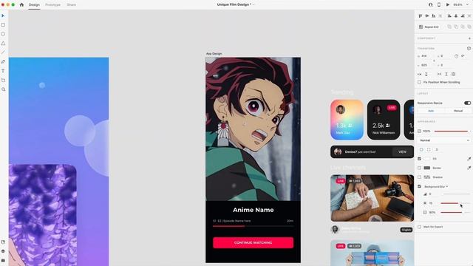Adjust the opacity 100% slider
The height and width of the screenshot is (266, 473).
tap(452, 132)
